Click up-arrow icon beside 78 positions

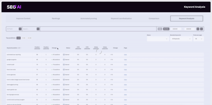(x=52, y=65)
